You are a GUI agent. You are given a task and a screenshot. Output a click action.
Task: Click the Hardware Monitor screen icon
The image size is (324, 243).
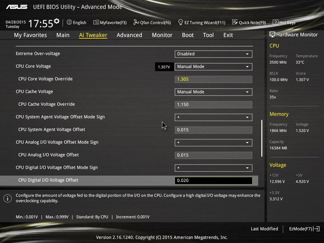pyautogui.click(x=272, y=34)
